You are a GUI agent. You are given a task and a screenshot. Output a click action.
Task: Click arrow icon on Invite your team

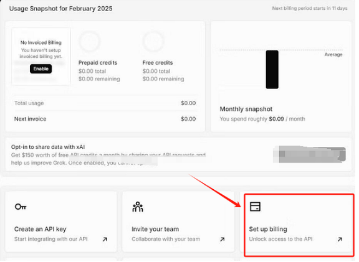point(222,240)
